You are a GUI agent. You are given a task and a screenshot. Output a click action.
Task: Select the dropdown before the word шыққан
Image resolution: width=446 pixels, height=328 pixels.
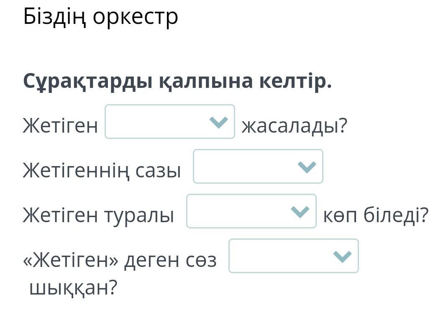pos(293,256)
